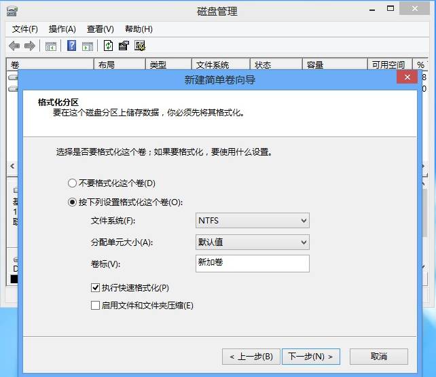Screen dimensions: 436x377
Task: Click the Forward arrow toolbar icon
Action: click(30, 46)
